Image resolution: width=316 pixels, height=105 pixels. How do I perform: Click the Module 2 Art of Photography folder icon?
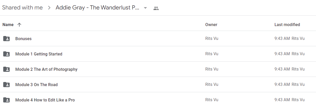coord(6,69)
